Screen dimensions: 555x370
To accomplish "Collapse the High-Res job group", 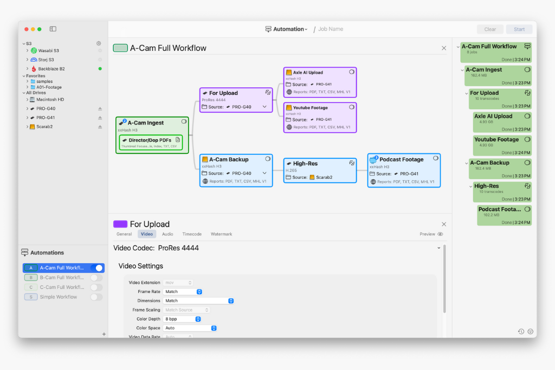I will (x=471, y=186).
